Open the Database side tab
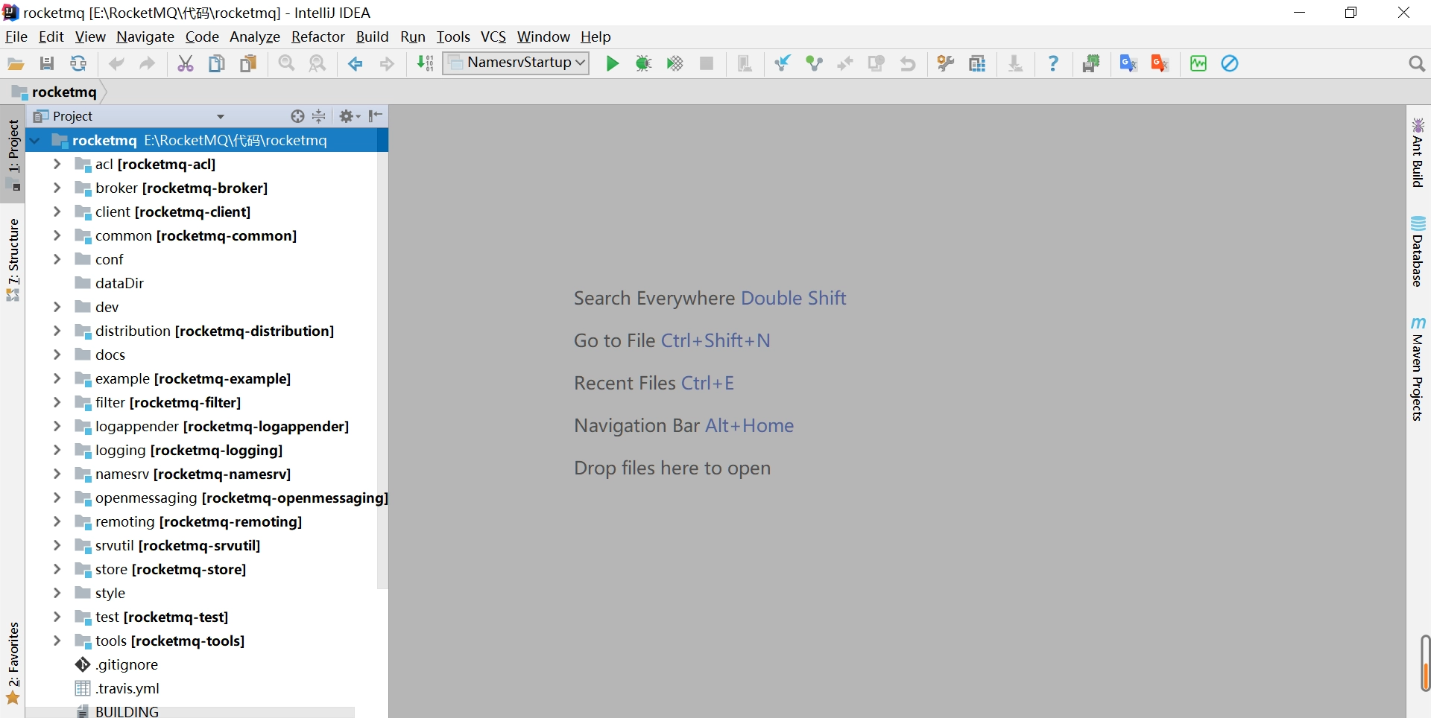The height and width of the screenshot is (718, 1431). tap(1418, 252)
